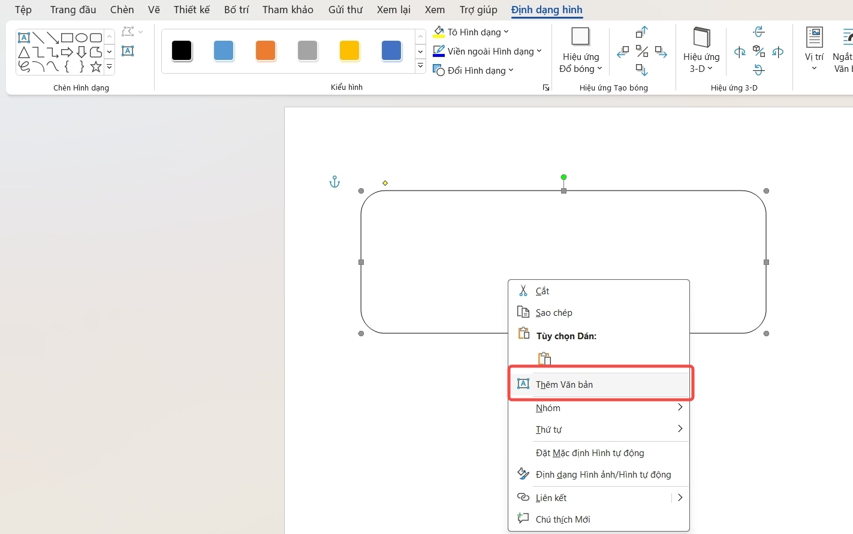
Task: Select the Arrow line shape
Action: pos(53,38)
